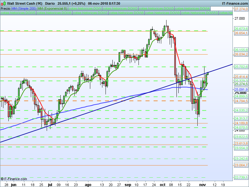Click the 27.274,0 orange price tag

(x=241, y=9)
